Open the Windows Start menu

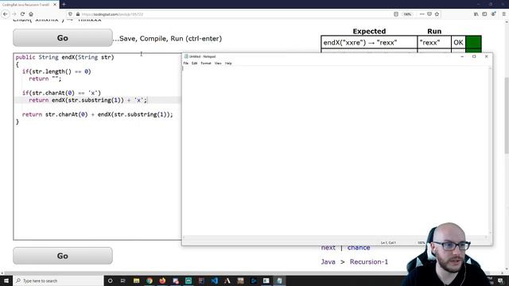(x=6, y=280)
